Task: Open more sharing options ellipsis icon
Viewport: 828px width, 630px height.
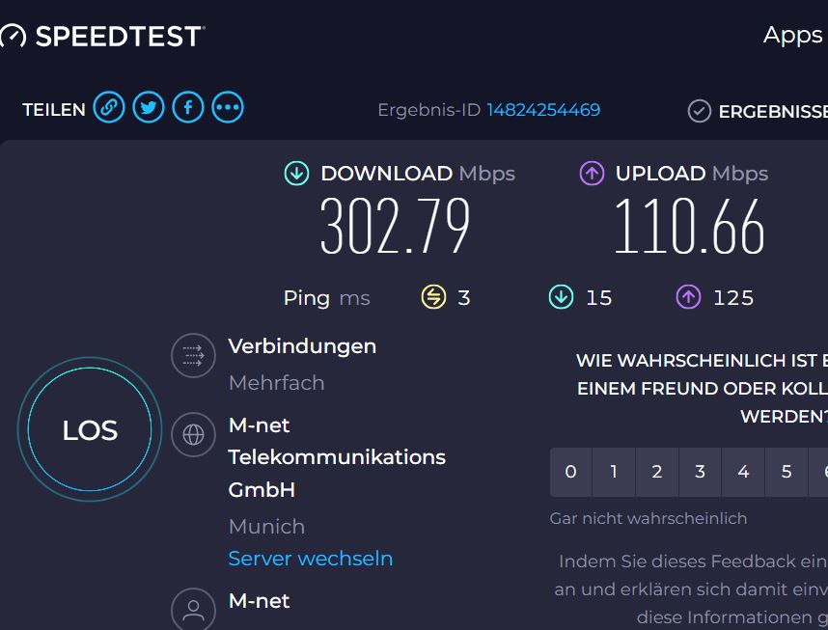Action: point(228,107)
